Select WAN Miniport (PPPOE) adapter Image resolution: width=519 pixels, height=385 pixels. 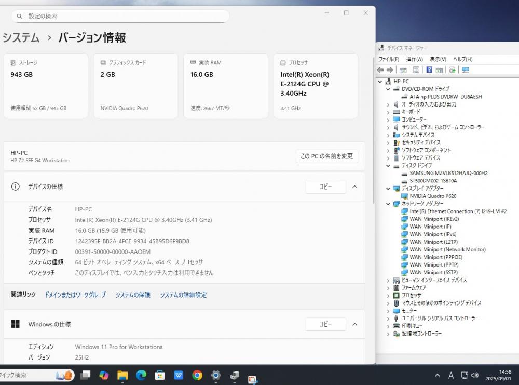436,257
